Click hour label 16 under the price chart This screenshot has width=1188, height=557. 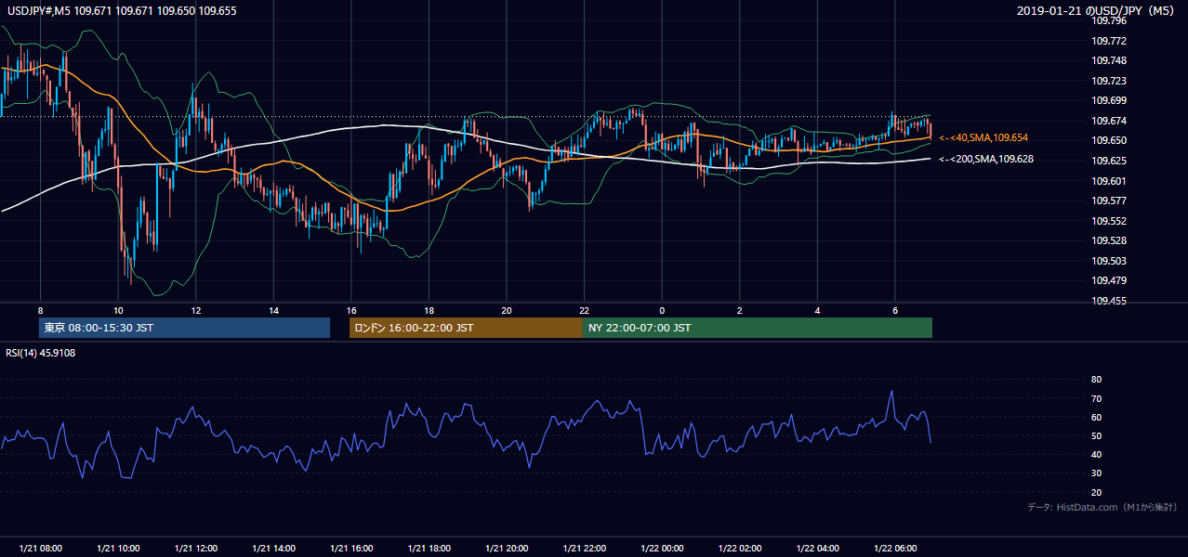pos(350,310)
